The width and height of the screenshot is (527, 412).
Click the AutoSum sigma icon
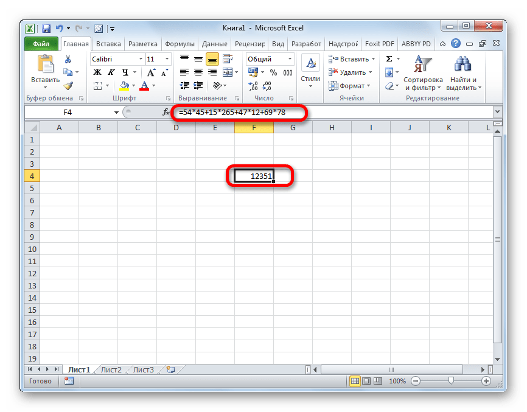pyautogui.click(x=389, y=59)
